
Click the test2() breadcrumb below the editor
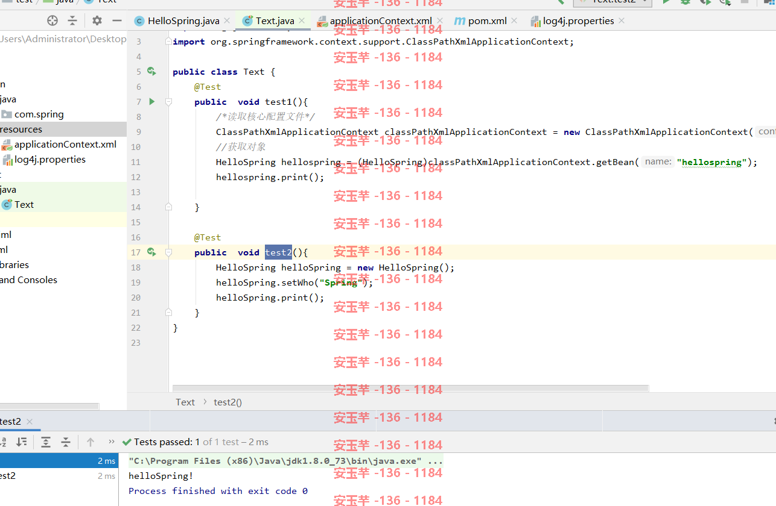[228, 402]
